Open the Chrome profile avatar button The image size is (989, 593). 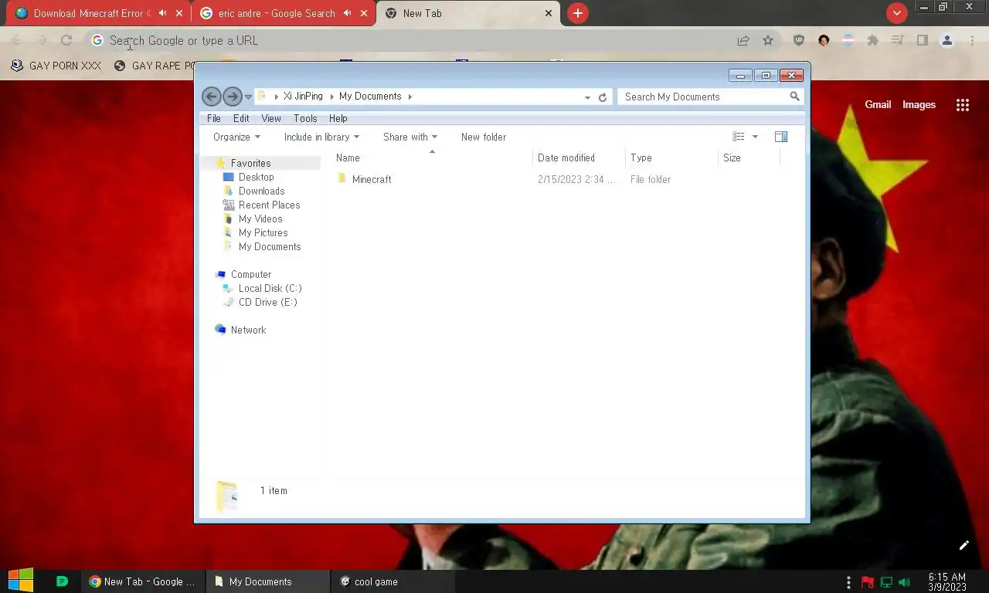point(947,40)
